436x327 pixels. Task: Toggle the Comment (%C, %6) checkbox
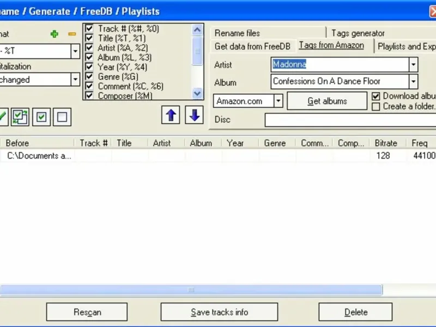[x=89, y=86]
